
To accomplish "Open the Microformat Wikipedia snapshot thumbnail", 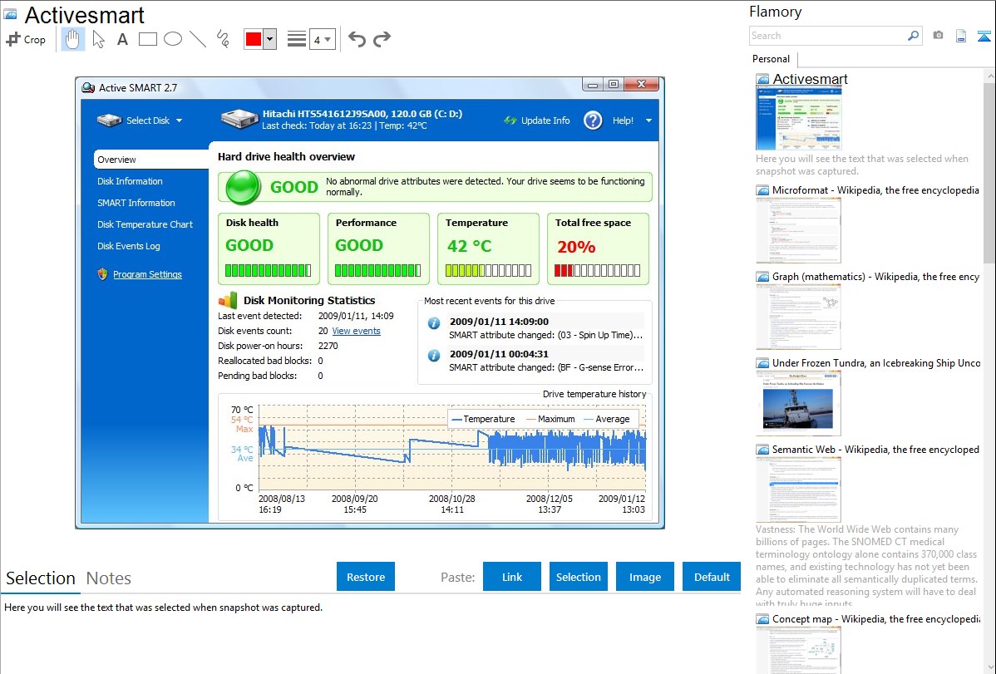I will 798,230.
